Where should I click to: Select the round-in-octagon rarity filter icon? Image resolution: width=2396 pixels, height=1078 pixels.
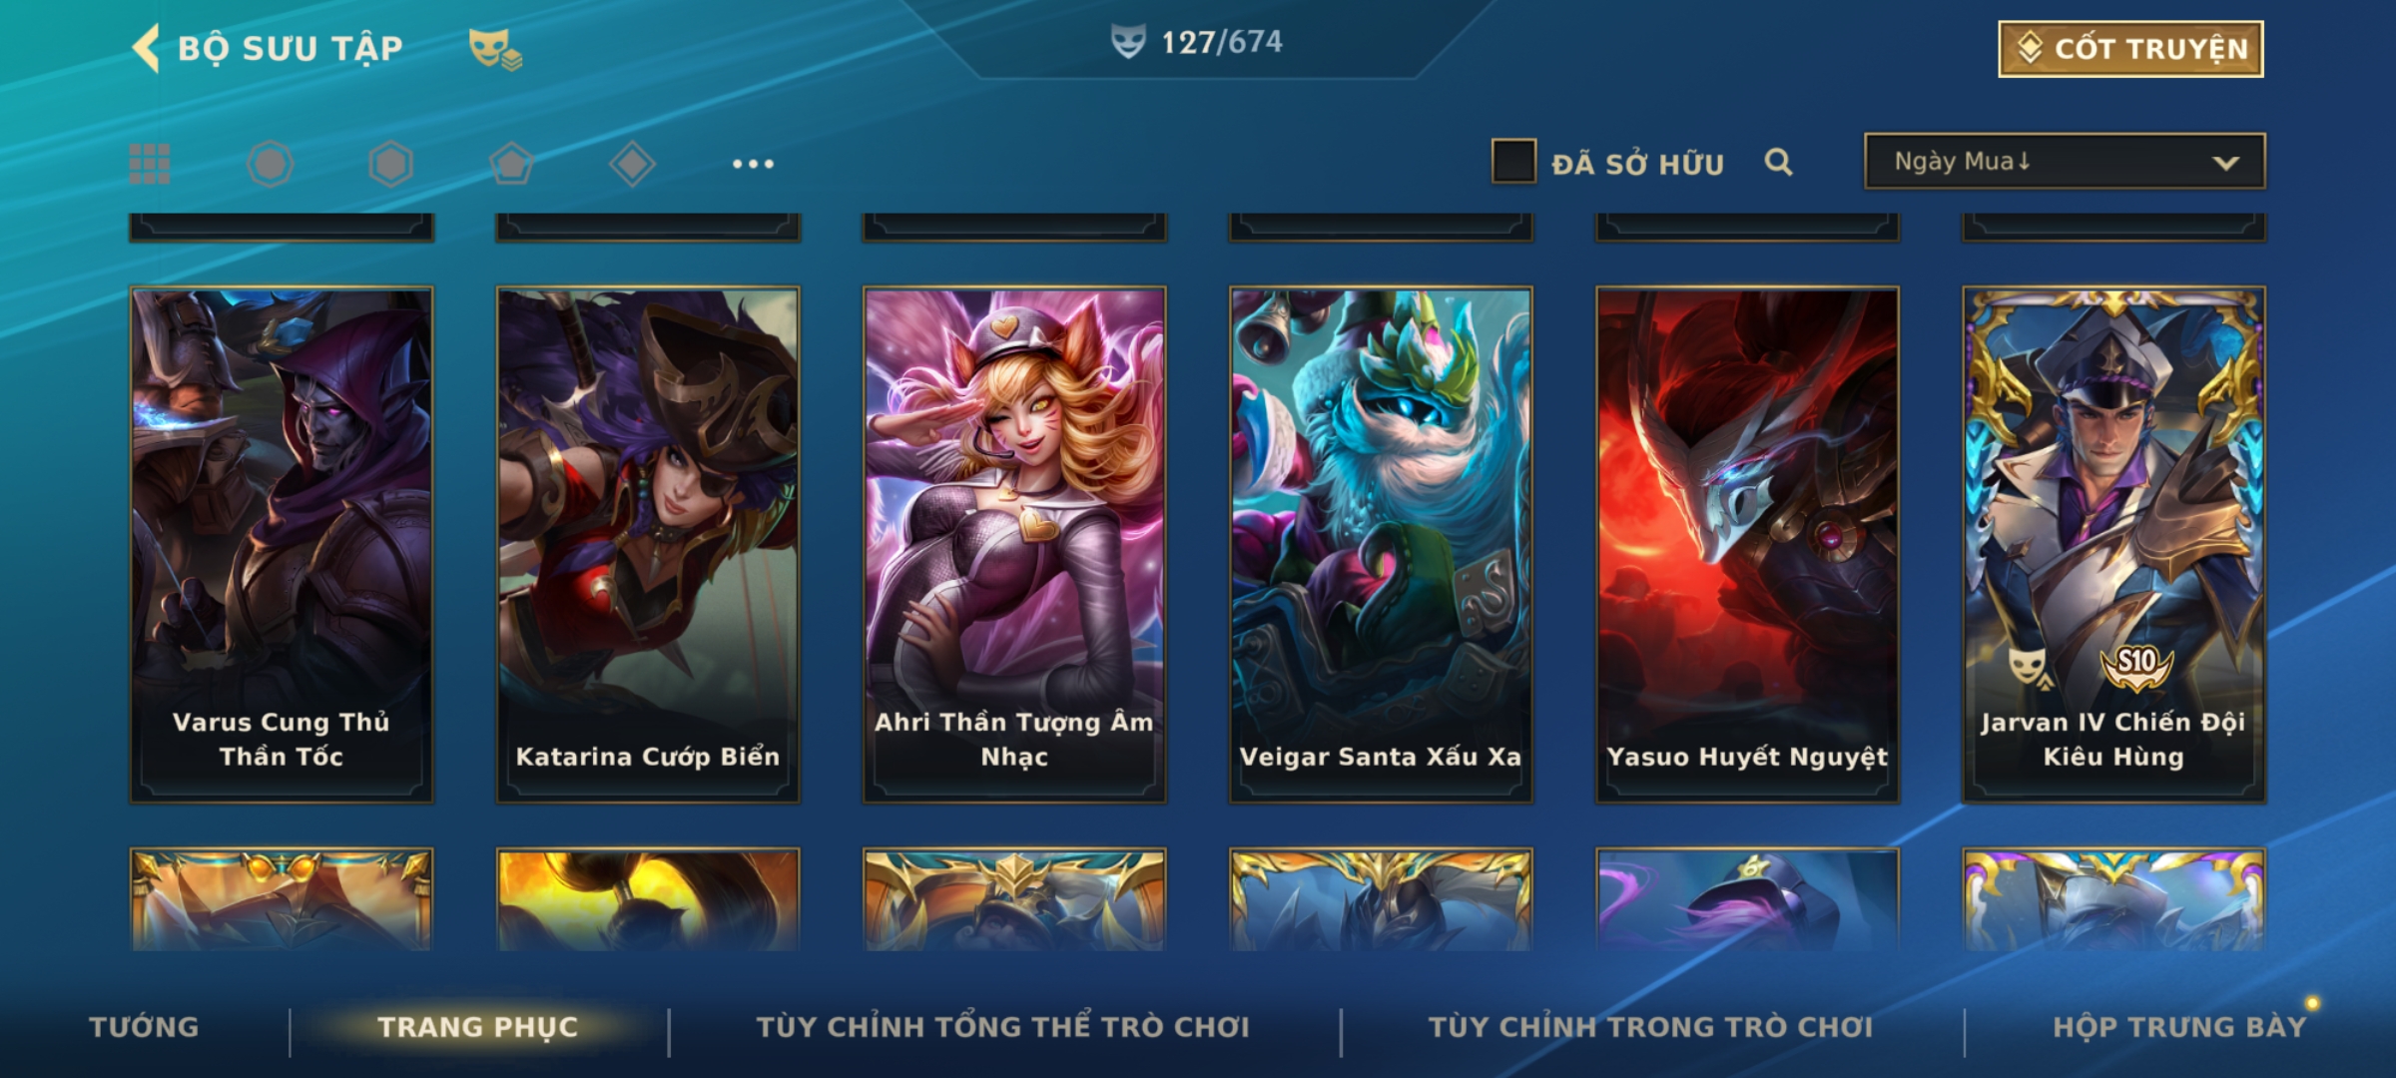pos(271,164)
